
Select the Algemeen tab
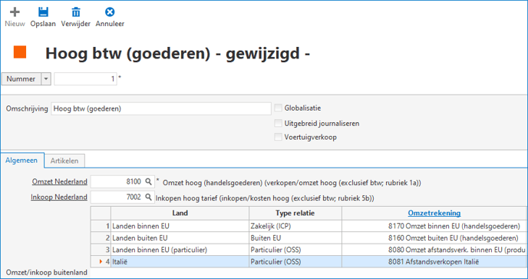coord(21,160)
